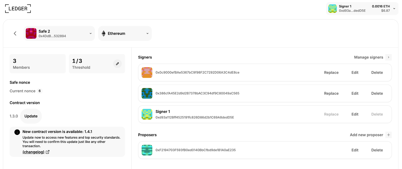402x169 pixels.
Task: Open the changelog external link icon
Action: point(47,152)
